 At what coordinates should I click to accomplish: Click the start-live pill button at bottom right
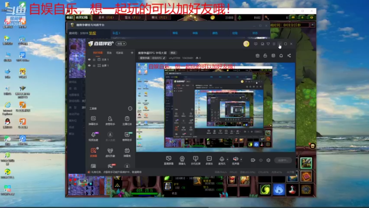(283, 160)
